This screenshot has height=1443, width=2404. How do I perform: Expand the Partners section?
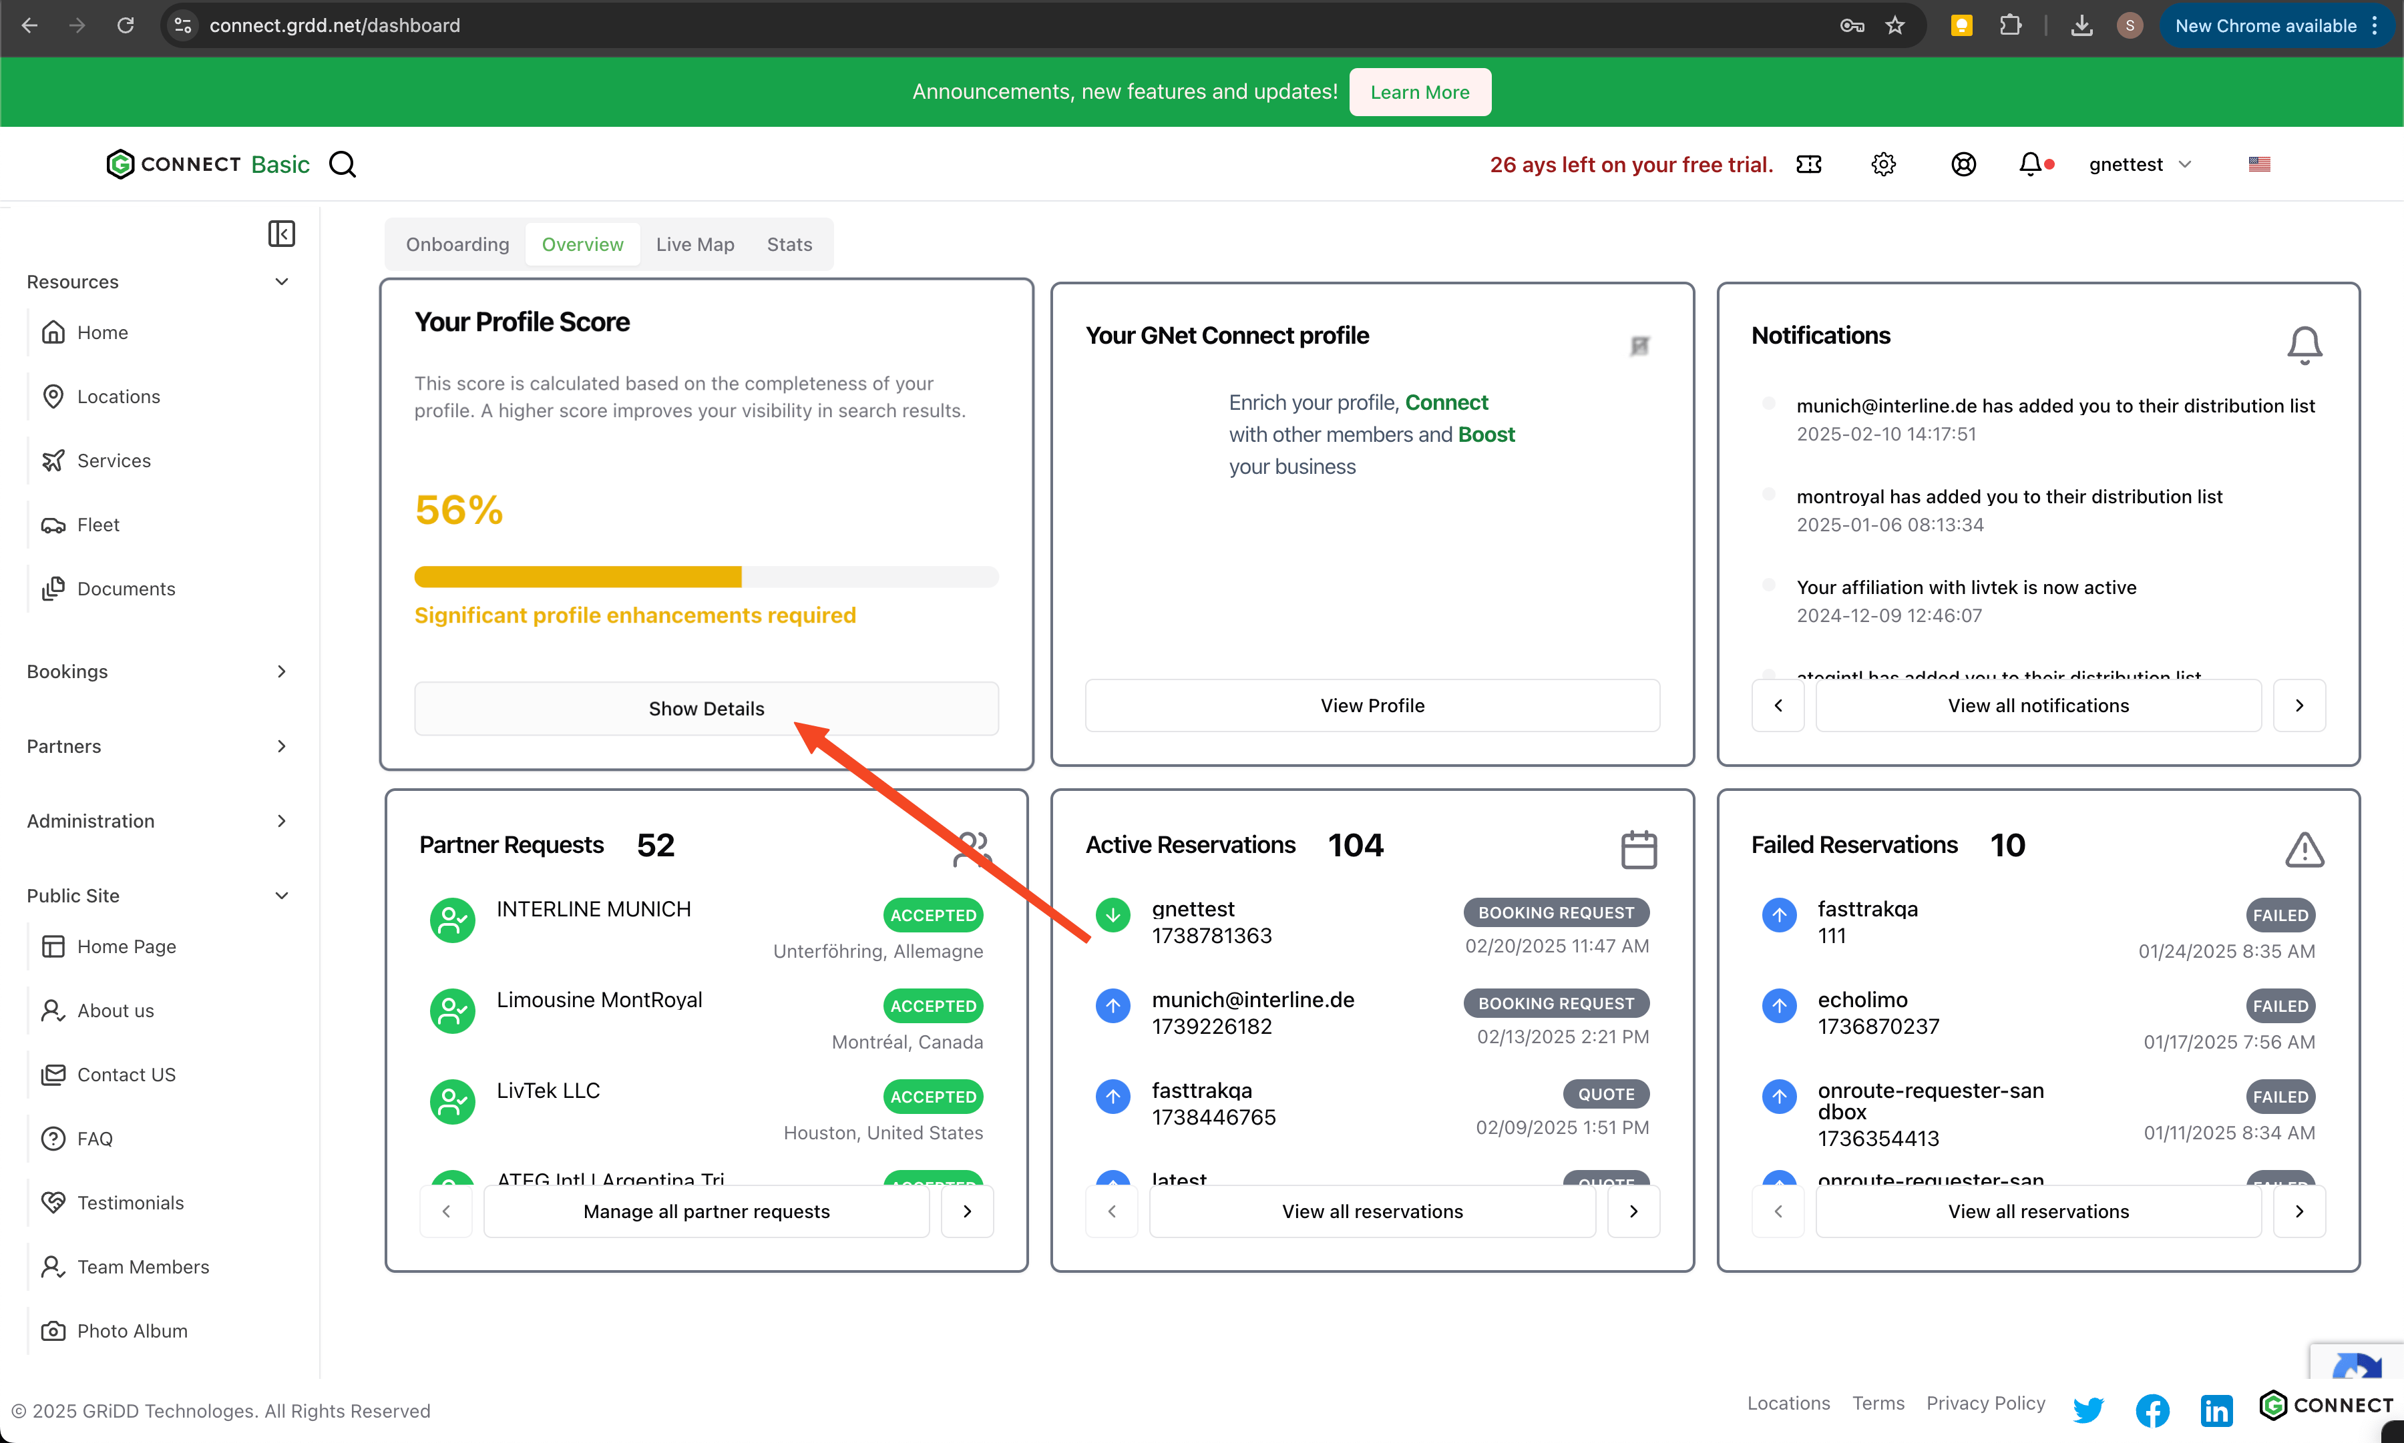click(x=158, y=747)
